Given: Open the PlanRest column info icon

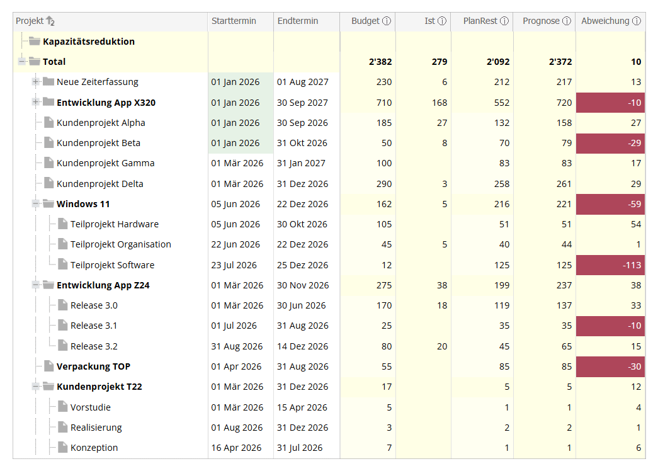Looking at the screenshot, I should point(504,21).
